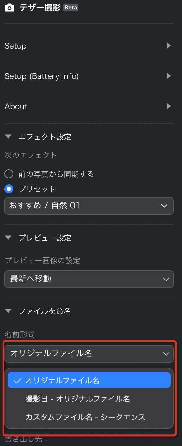The width and height of the screenshot is (182, 446).
Task: Collapse the プレビュー設定 section triangle
Action: pyautogui.click(x=9, y=238)
